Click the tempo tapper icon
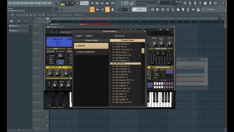The image size is (234, 132). tap(188, 10)
